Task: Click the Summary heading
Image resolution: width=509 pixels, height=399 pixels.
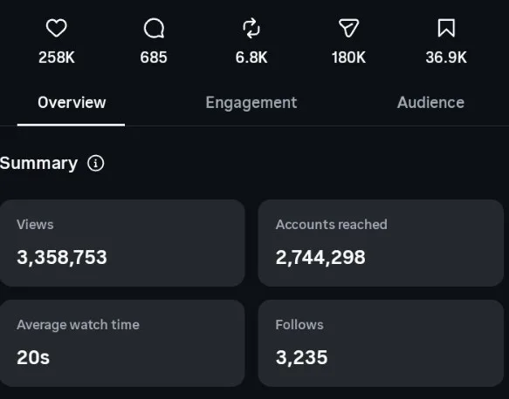Action: click(x=38, y=163)
